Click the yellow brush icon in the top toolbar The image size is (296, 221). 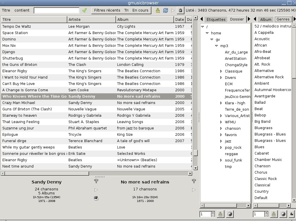click(158, 10)
